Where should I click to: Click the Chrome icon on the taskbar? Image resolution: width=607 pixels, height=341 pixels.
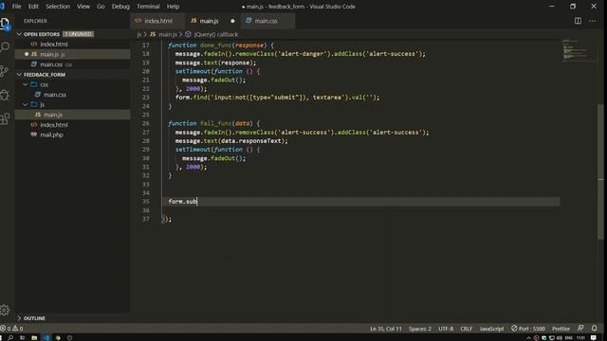[58, 337]
